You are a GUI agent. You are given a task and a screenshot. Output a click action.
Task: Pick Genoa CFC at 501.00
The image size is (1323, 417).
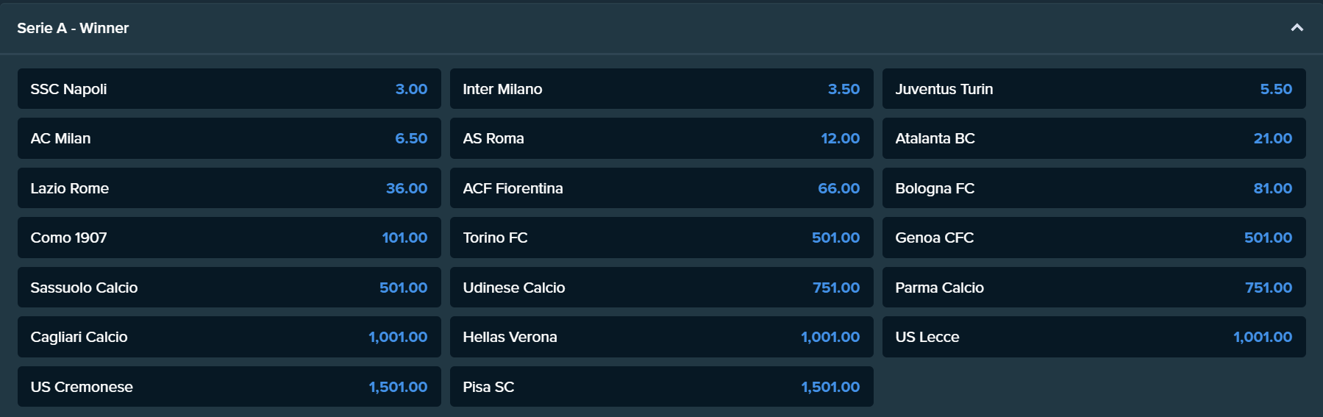(x=1094, y=238)
